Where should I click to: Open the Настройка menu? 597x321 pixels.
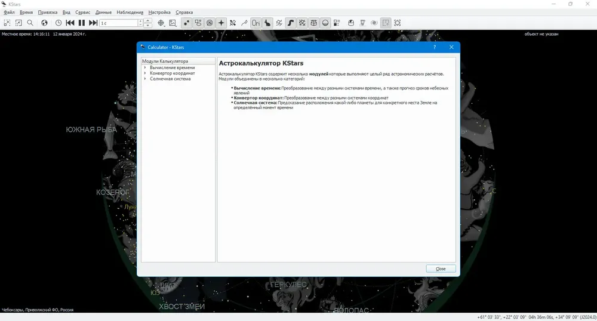pos(159,12)
